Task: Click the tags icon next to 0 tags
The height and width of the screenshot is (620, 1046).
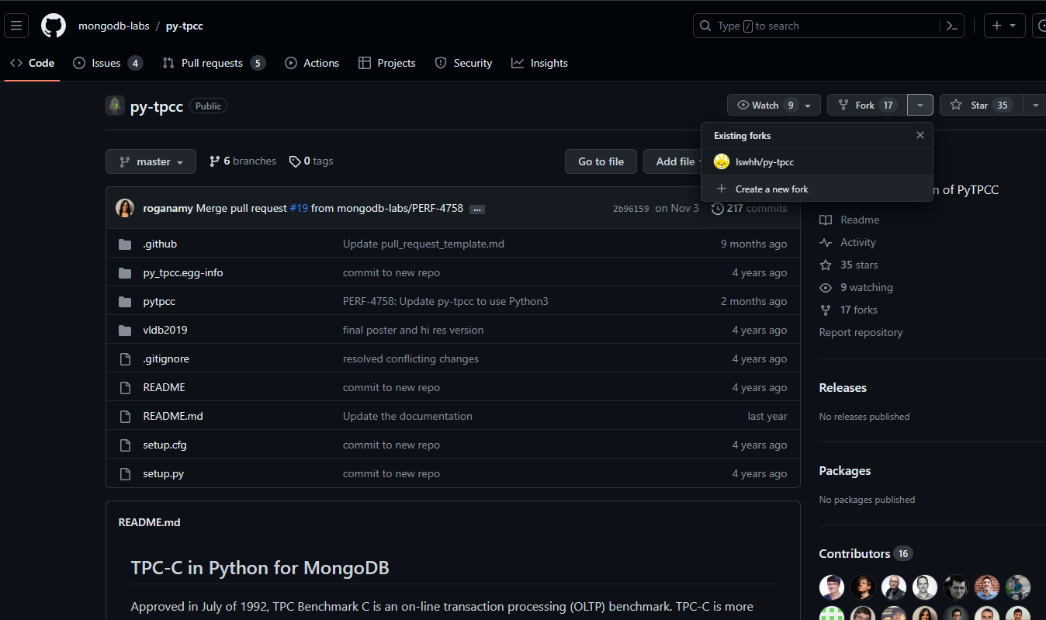Action: [x=295, y=161]
